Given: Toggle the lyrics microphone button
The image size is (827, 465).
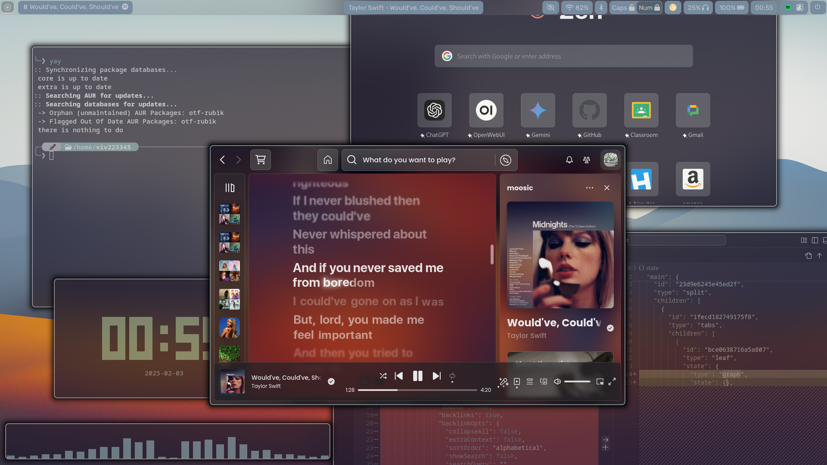Looking at the screenshot, I should click(503, 382).
